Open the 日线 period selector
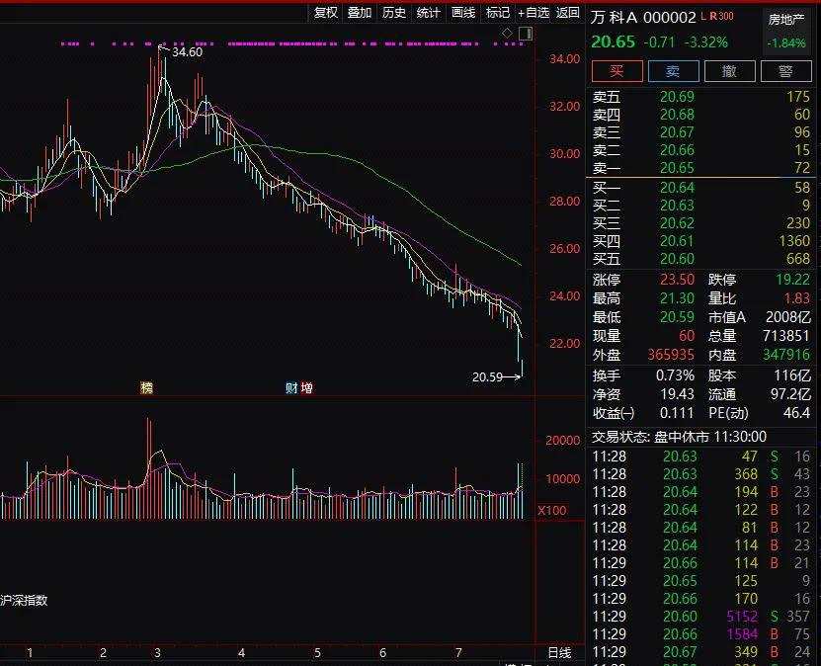 point(560,653)
